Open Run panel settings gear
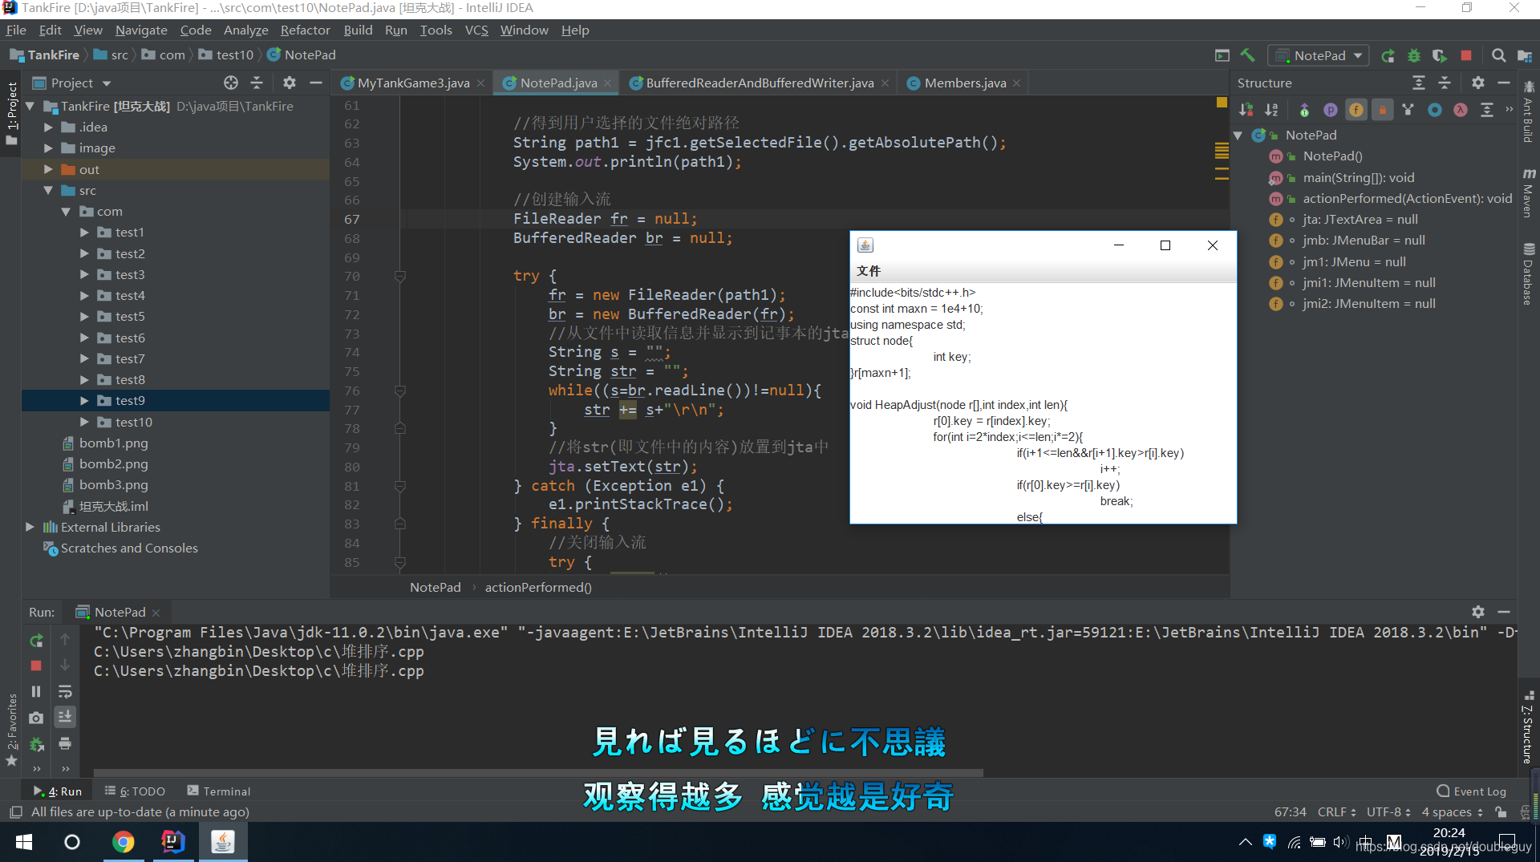Image resolution: width=1540 pixels, height=862 pixels. pos(1478,612)
